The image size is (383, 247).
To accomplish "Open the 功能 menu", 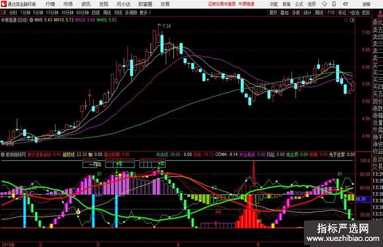I will point(274,4).
